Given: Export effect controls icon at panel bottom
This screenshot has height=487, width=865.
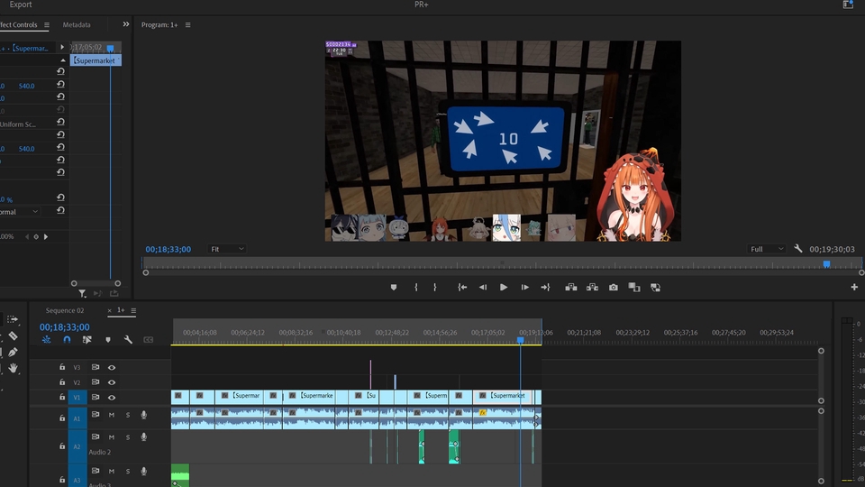Looking at the screenshot, I should pyautogui.click(x=114, y=293).
